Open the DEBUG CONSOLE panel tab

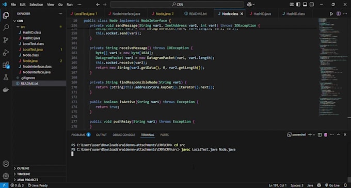coord(124,135)
